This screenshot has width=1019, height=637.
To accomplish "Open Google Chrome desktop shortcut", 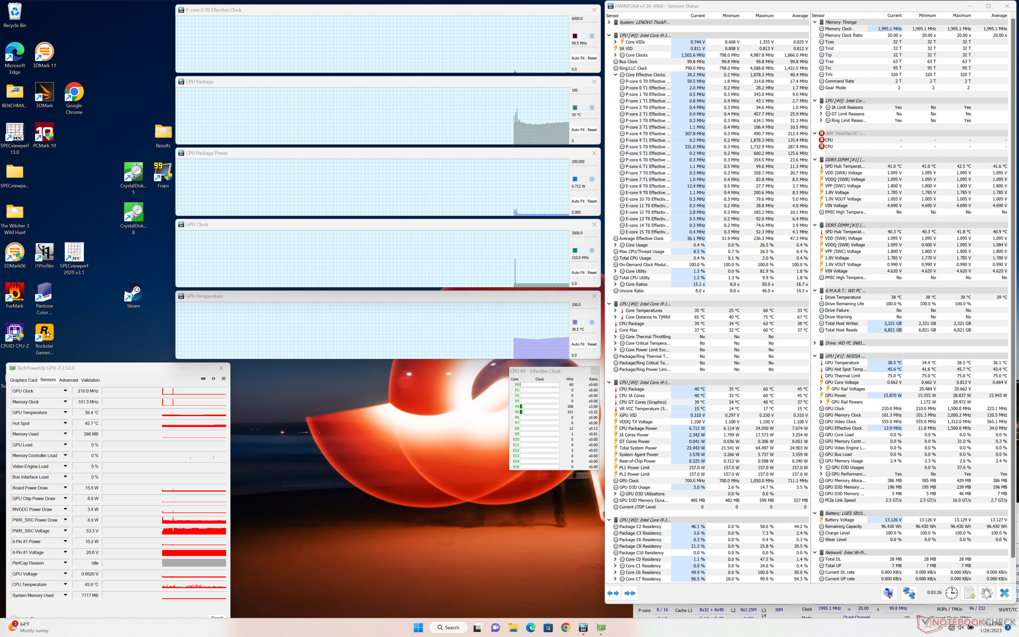I will coord(74,99).
